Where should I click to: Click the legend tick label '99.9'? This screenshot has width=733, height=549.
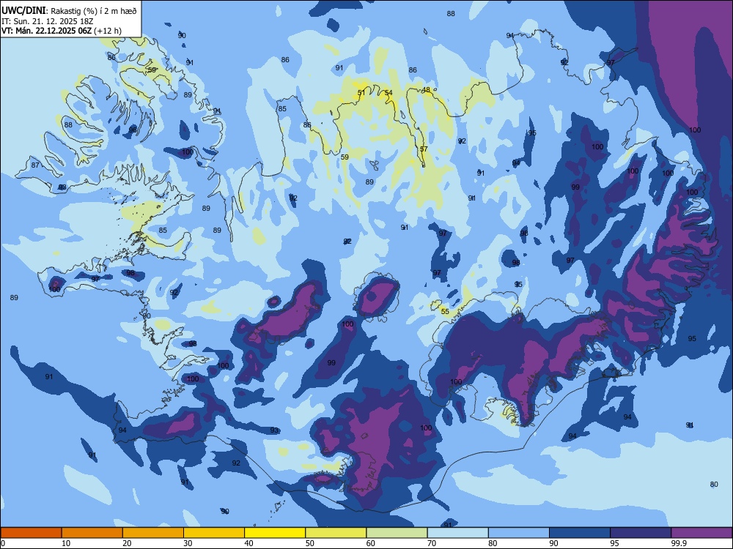point(679,543)
